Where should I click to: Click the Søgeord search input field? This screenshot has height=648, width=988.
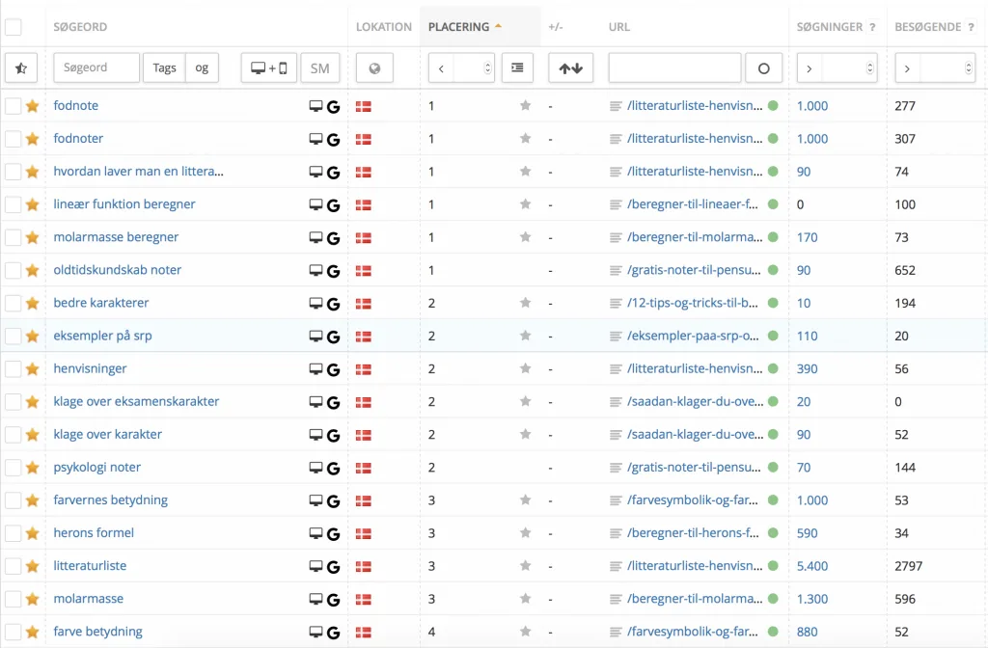(x=96, y=68)
